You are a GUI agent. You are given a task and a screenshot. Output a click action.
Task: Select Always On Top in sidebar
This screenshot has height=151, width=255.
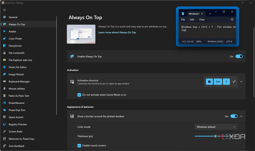28,24
